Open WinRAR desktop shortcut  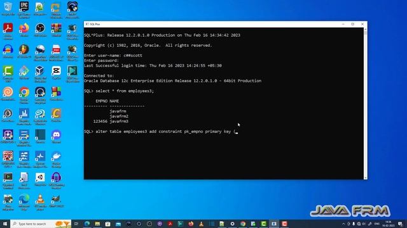(x=57, y=30)
